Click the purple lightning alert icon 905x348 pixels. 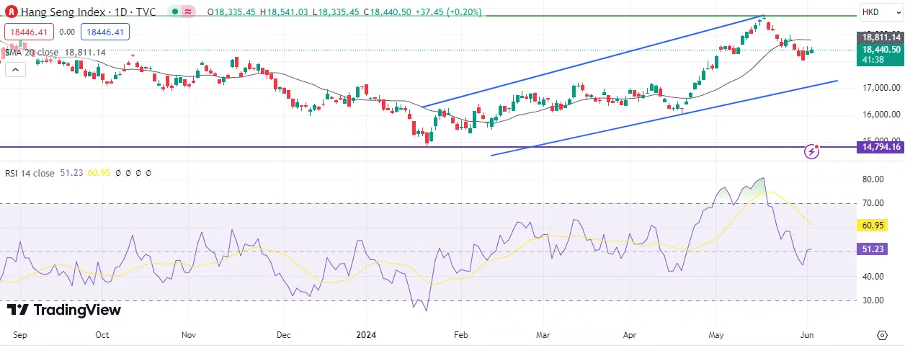(x=813, y=151)
